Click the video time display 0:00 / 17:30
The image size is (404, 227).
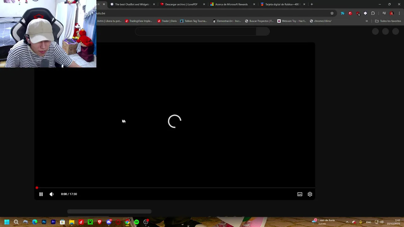point(69,194)
